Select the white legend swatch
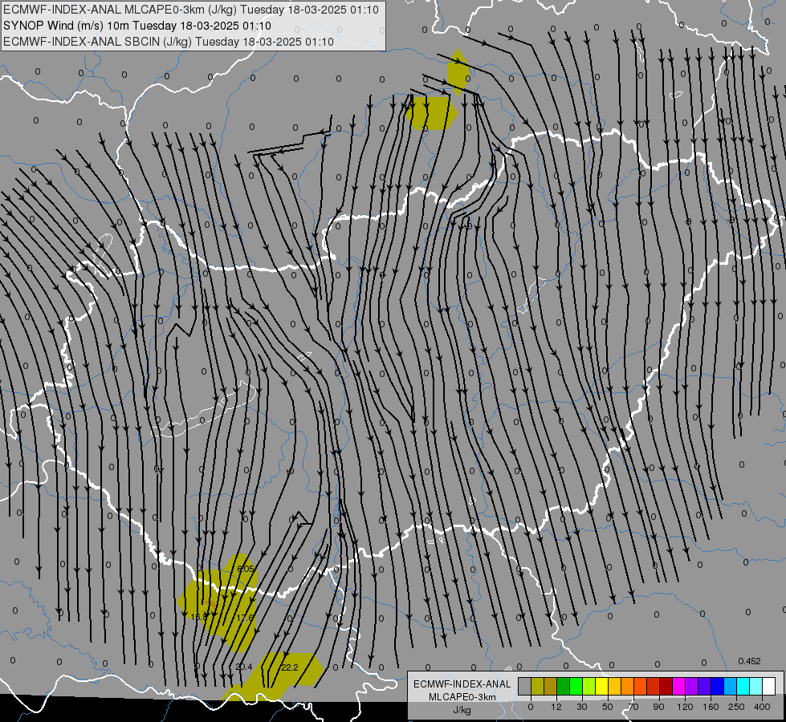The image size is (786, 722). (769, 686)
